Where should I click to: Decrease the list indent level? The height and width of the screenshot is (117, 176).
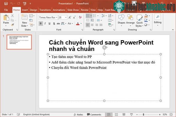click(88, 20)
